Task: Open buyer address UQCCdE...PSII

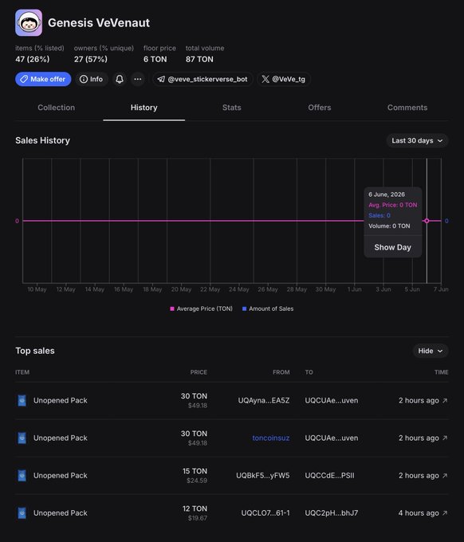Action: click(x=329, y=476)
